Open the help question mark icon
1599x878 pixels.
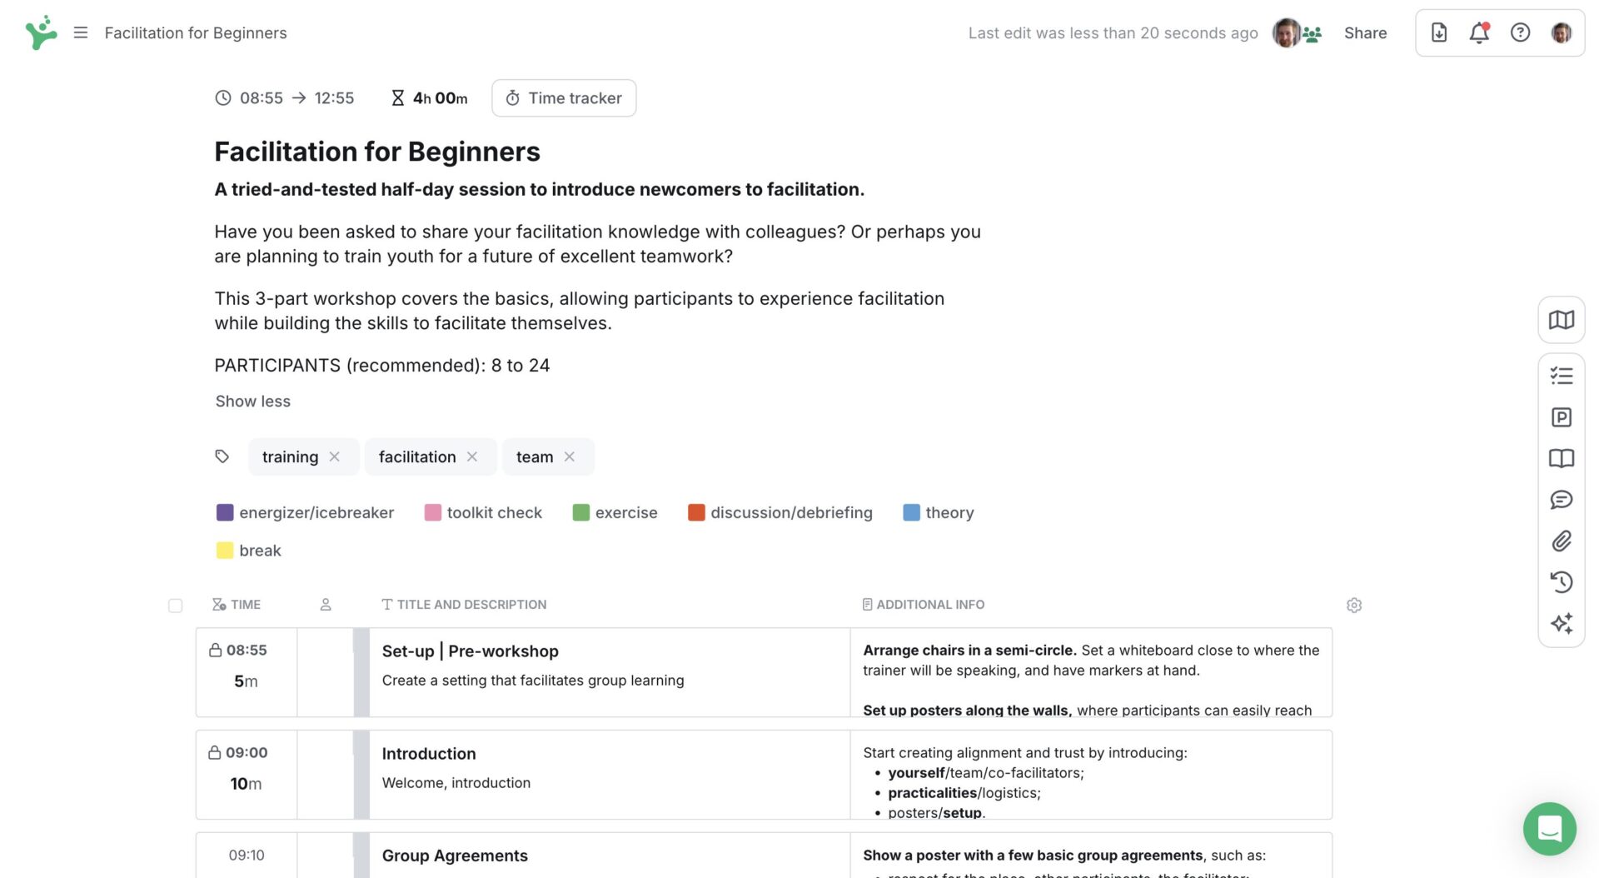1520,32
